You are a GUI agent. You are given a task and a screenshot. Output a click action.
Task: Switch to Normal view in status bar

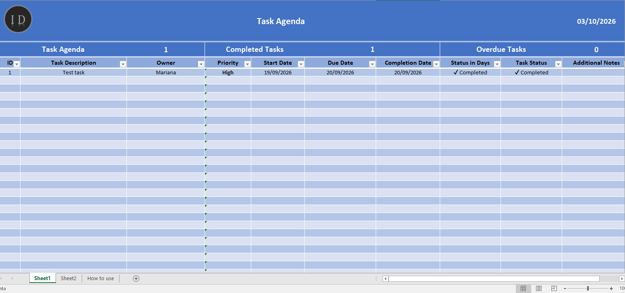[523, 289]
